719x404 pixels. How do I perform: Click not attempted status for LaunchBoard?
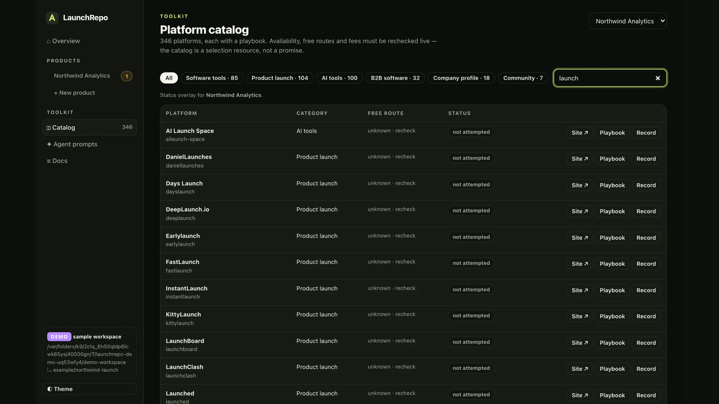[471, 342]
